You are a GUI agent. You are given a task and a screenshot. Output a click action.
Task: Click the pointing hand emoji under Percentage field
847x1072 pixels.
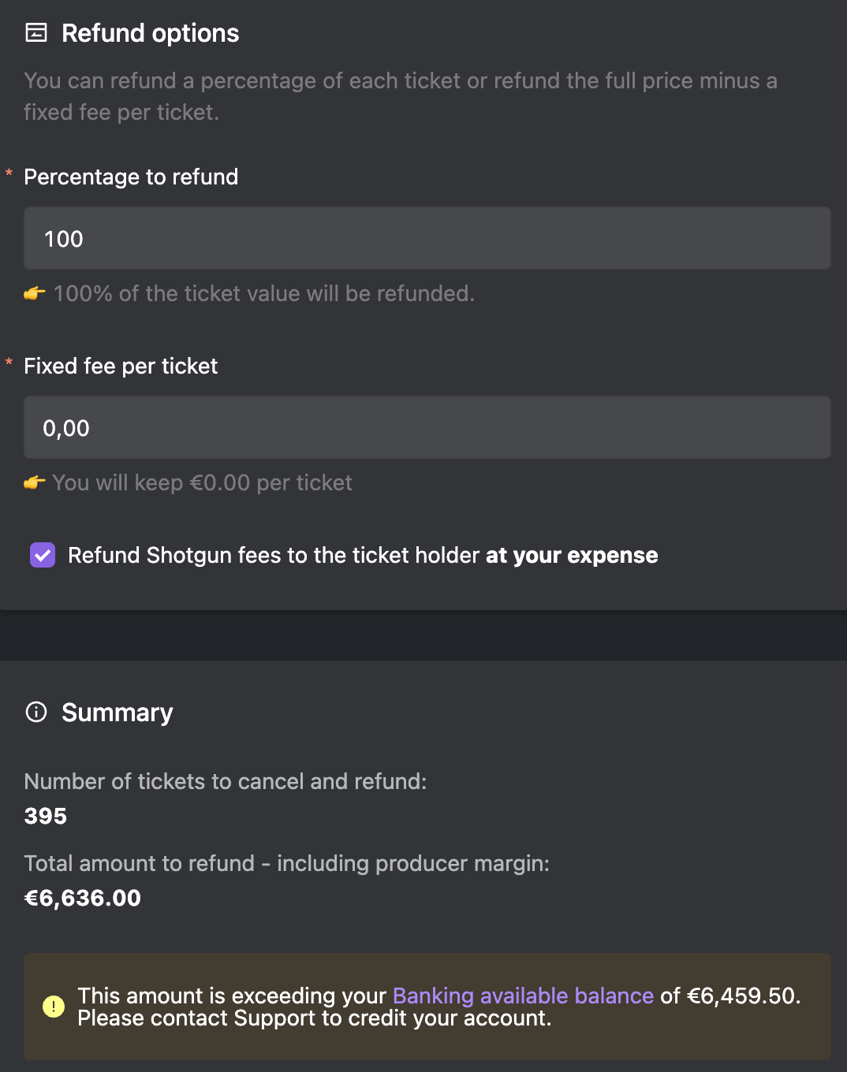pos(35,294)
